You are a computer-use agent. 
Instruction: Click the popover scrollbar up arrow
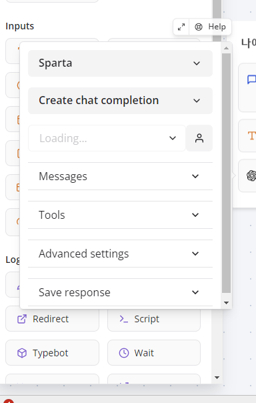click(x=226, y=48)
